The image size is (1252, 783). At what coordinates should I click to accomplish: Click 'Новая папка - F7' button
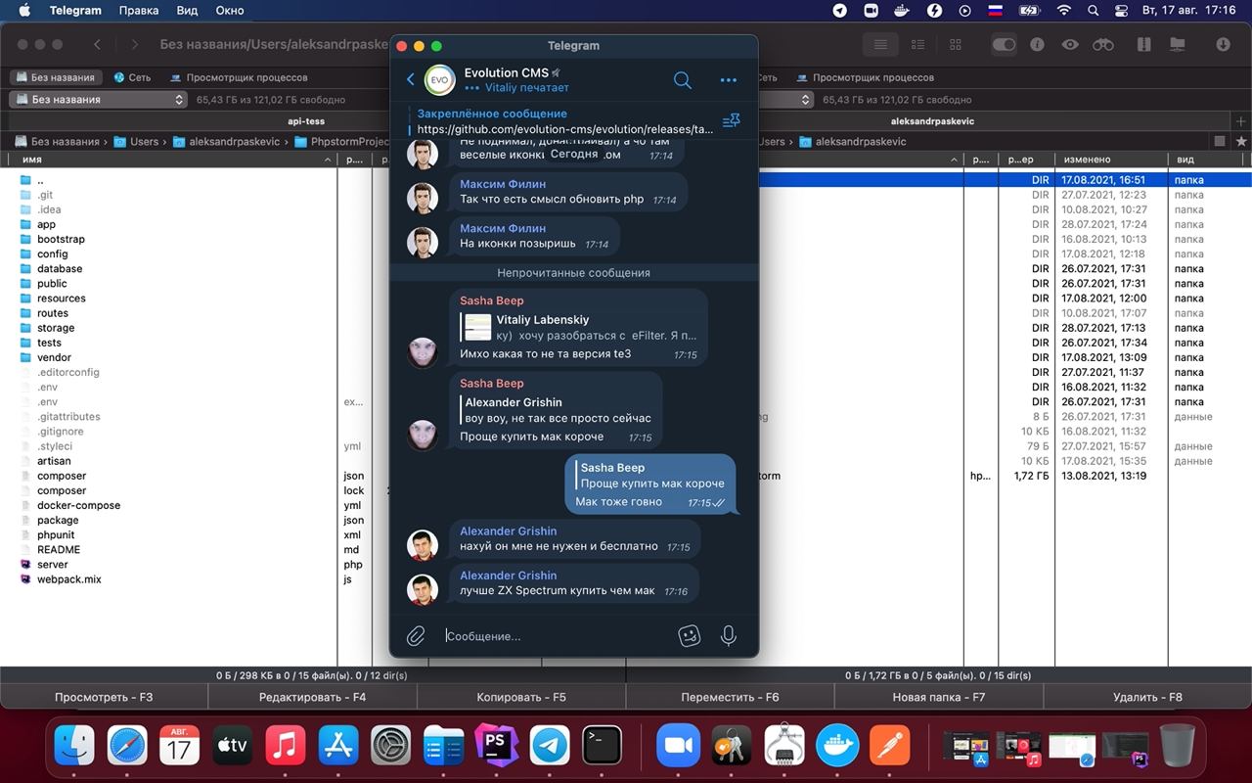click(939, 697)
